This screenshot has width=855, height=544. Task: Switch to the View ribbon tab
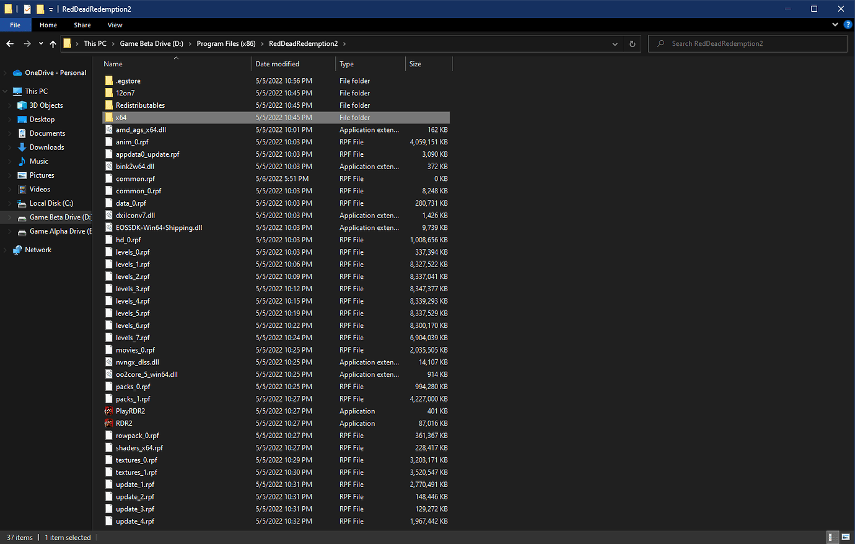tap(115, 25)
